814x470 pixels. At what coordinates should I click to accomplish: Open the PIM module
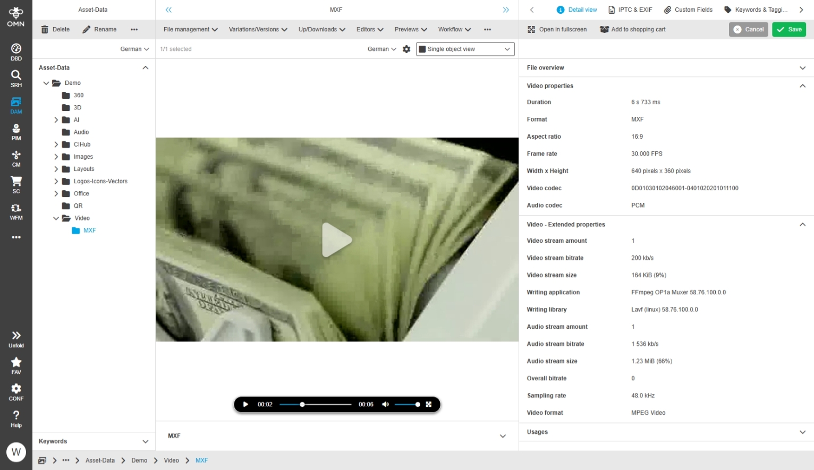16,132
